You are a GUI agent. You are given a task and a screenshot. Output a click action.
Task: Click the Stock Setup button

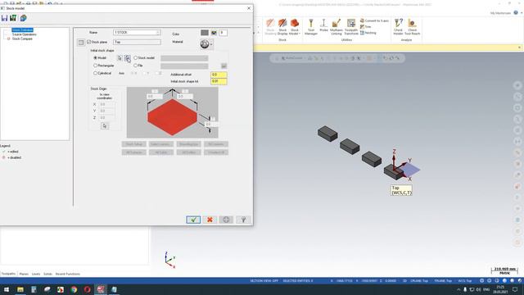(x=133, y=144)
